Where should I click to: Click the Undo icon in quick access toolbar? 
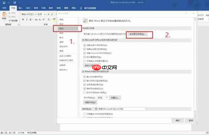pos(9,2)
